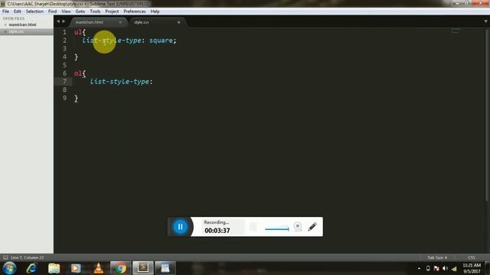490x275 pixels.
Task: Click the minimap in the editor
Action: click(x=456, y=31)
